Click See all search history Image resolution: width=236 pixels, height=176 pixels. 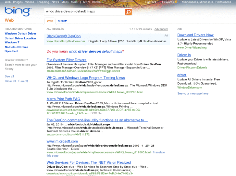tap(9, 77)
